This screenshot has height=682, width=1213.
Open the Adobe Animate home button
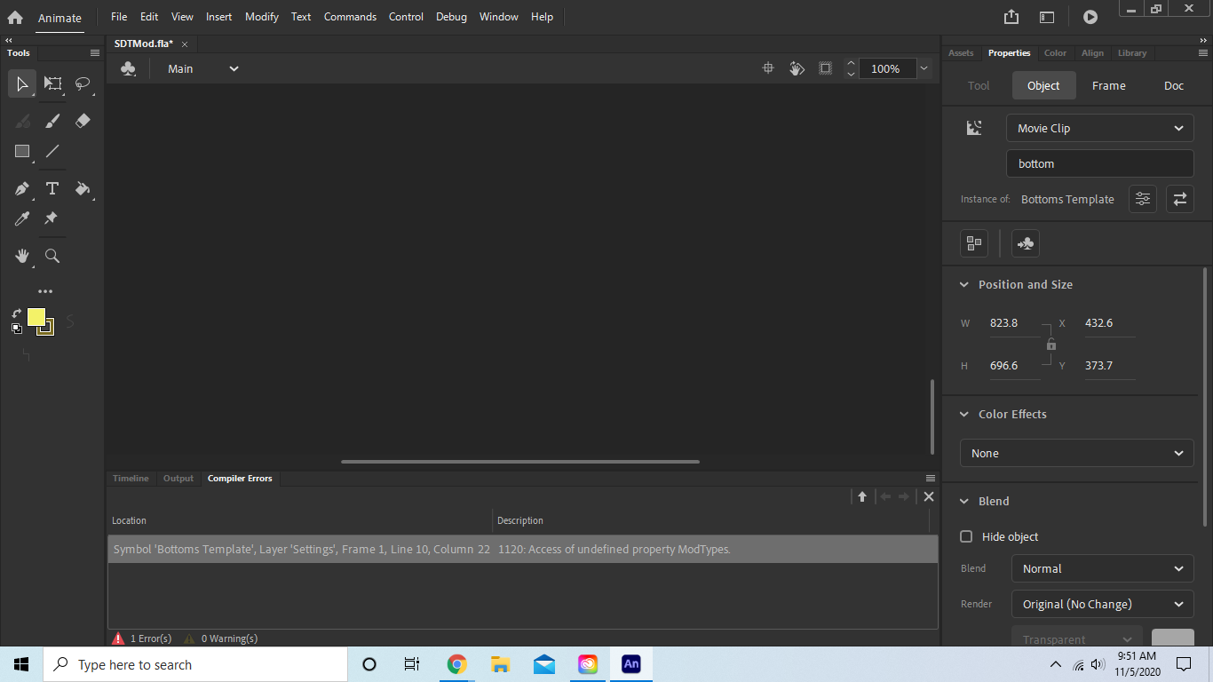point(13,16)
